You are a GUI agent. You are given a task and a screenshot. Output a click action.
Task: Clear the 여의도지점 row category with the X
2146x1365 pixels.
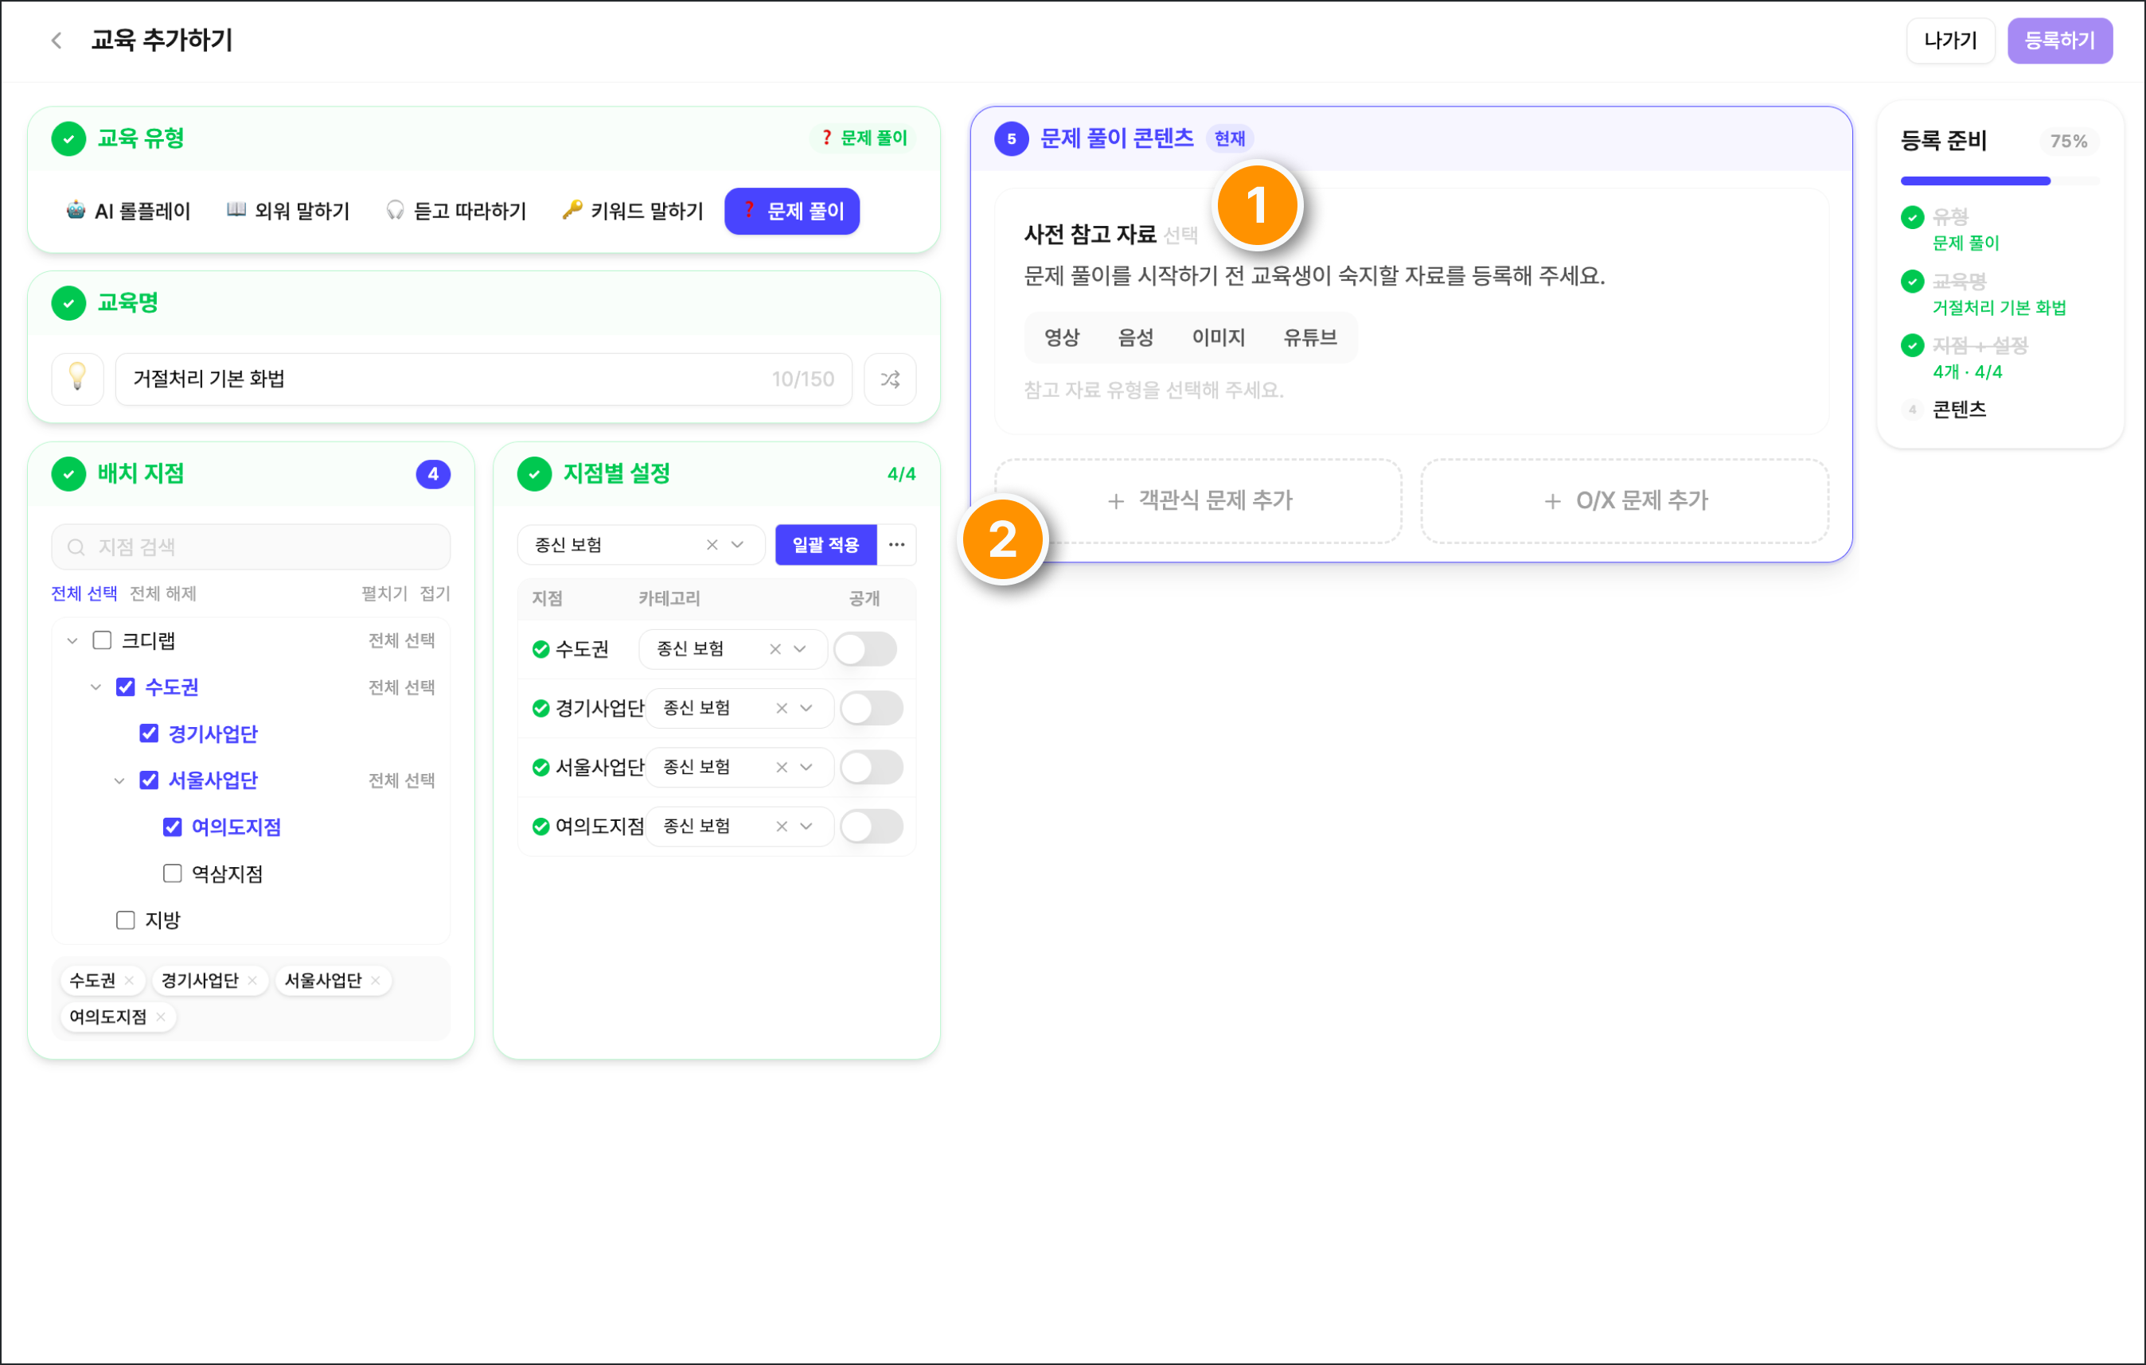coord(781,826)
